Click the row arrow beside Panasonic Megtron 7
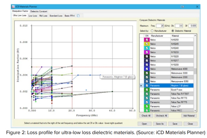The height and width of the screenshot is (138, 207). coord(141,86)
